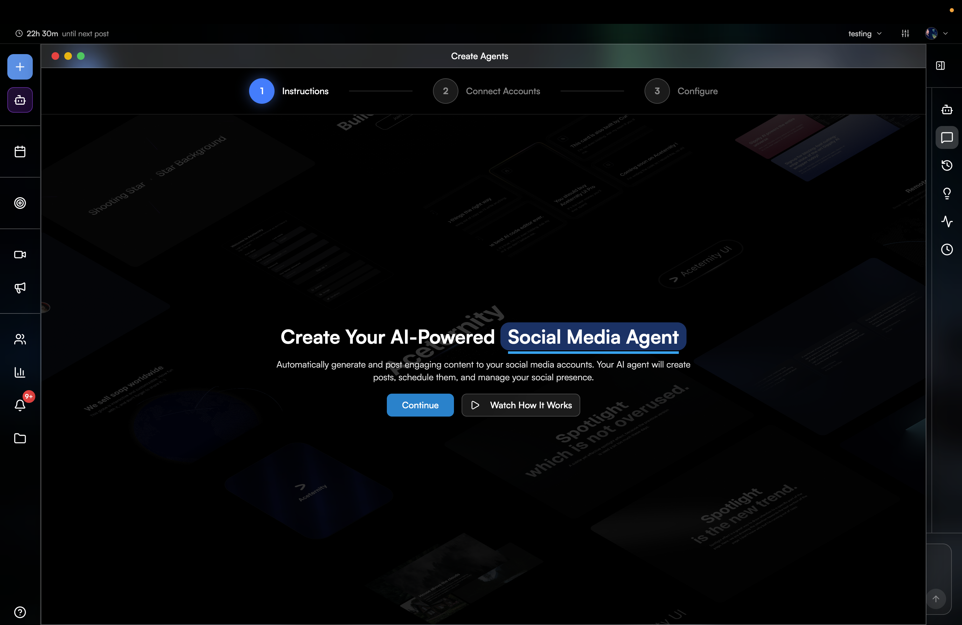Screen dimensions: 962x625
Task: Open the sliders settings icon in top bar
Action: pyautogui.click(x=905, y=33)
